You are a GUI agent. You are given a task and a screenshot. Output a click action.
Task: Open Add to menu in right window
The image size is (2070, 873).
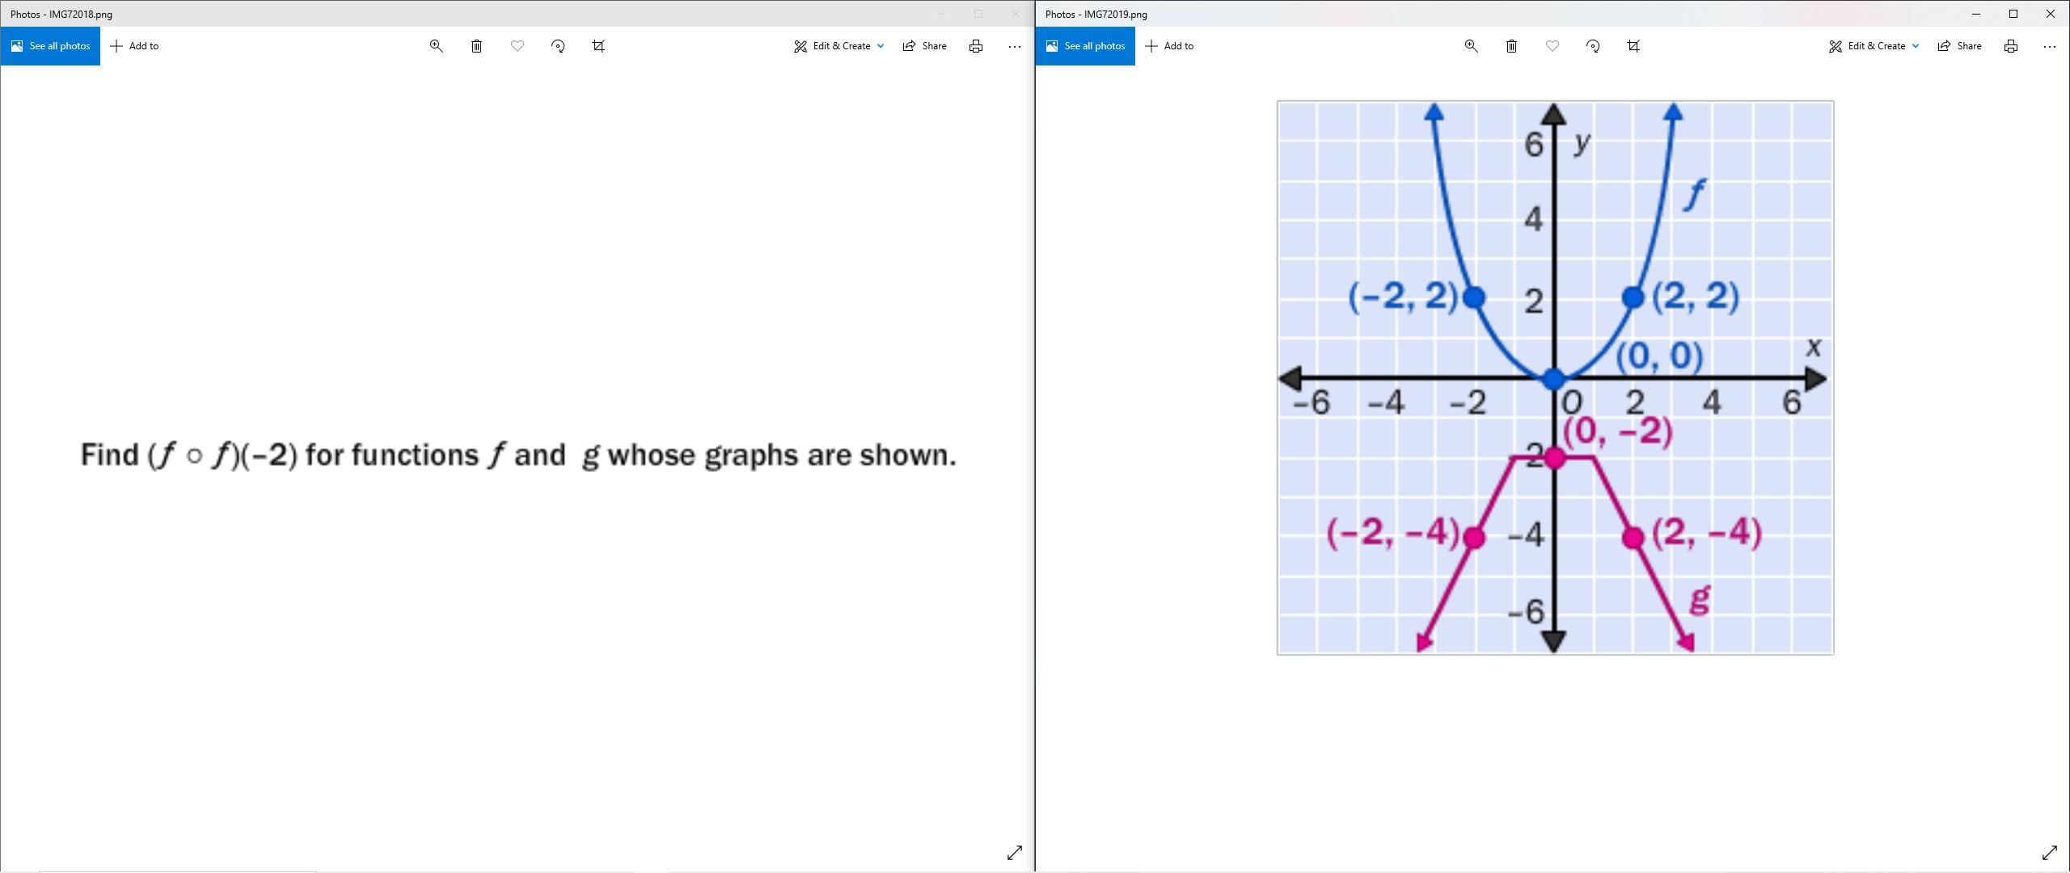[x=1169, y=46]
